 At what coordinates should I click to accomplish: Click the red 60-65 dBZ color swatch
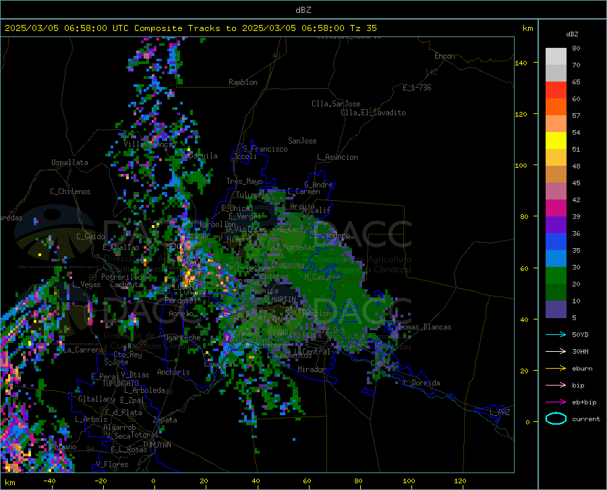556,90
